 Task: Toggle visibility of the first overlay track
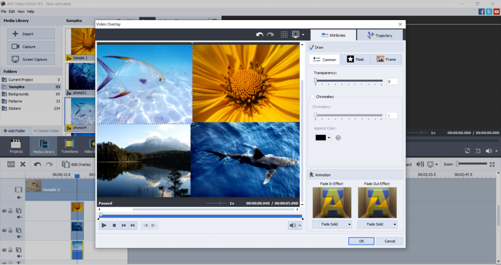[4, 211]
